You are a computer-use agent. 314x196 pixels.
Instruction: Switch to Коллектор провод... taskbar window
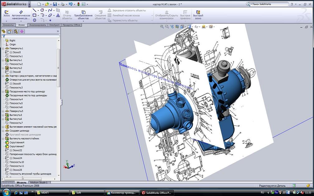point(121,193)
